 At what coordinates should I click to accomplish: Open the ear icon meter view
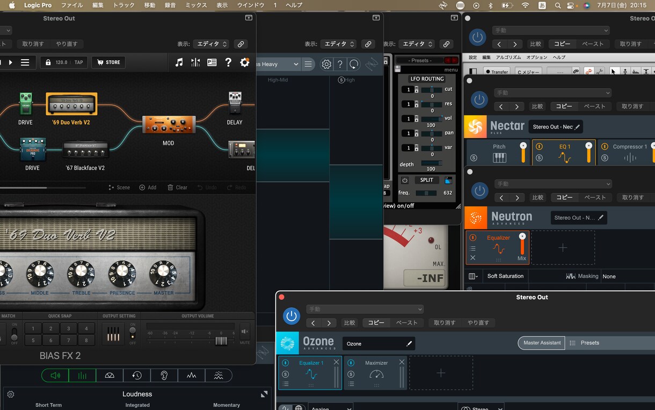point(164,376)
